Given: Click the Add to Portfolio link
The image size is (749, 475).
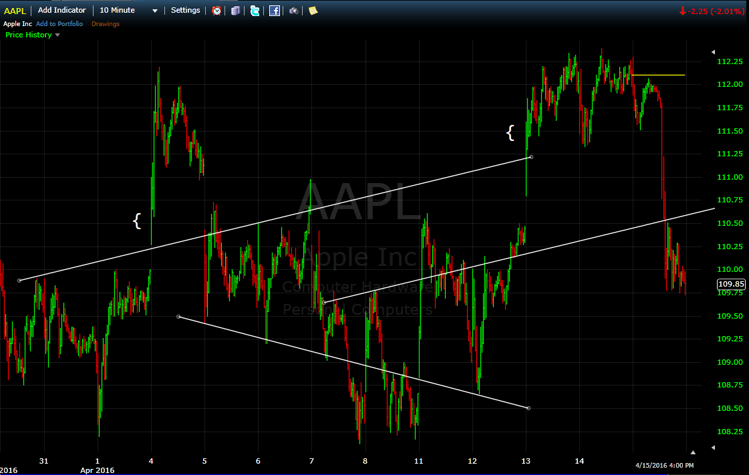Looking at the screenshot, I should tap(59, 23).
